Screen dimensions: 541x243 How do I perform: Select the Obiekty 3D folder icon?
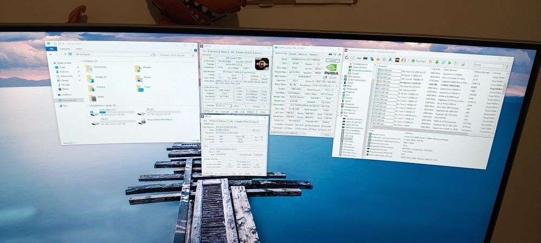coord(90,79)
